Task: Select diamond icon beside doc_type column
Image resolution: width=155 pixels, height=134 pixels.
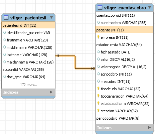Action: [x=4, y=77]
